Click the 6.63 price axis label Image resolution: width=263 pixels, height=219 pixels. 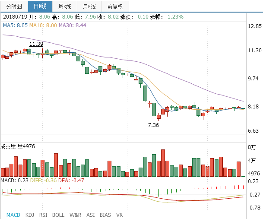pos(253,131)
